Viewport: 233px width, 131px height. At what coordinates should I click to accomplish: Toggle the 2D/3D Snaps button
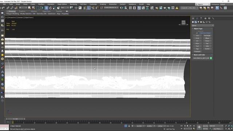tap(85, 8)
